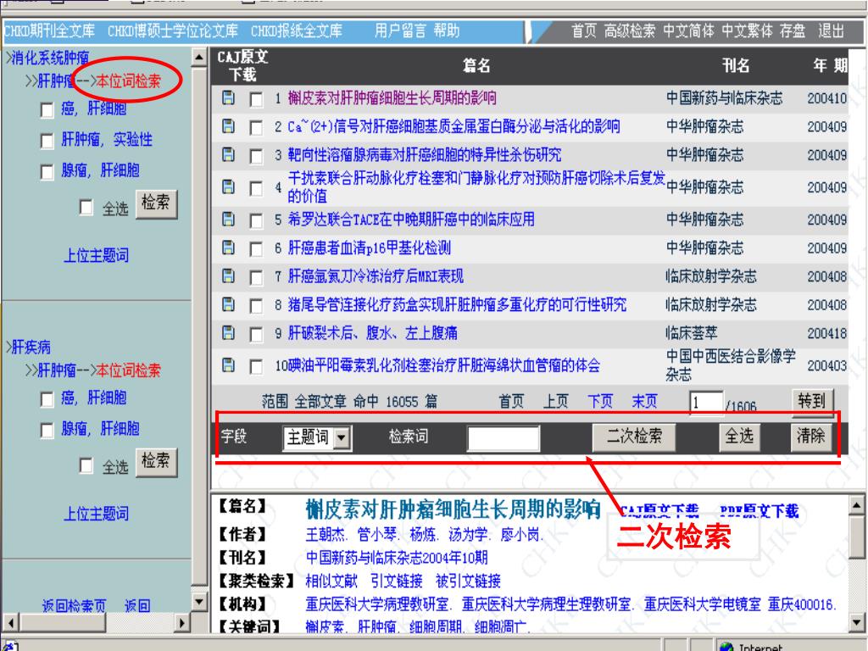Open 用户留言 in top bar
Screen dimensions: 868x651
(400, 31)
